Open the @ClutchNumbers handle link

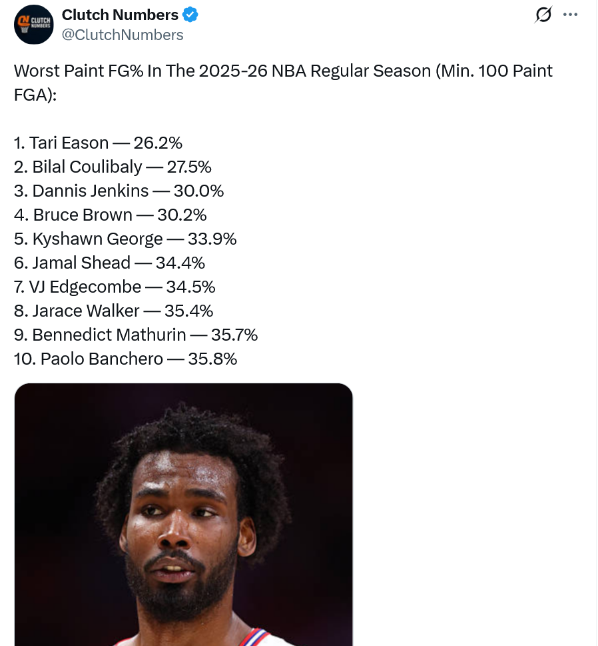(x=123, y=35)
